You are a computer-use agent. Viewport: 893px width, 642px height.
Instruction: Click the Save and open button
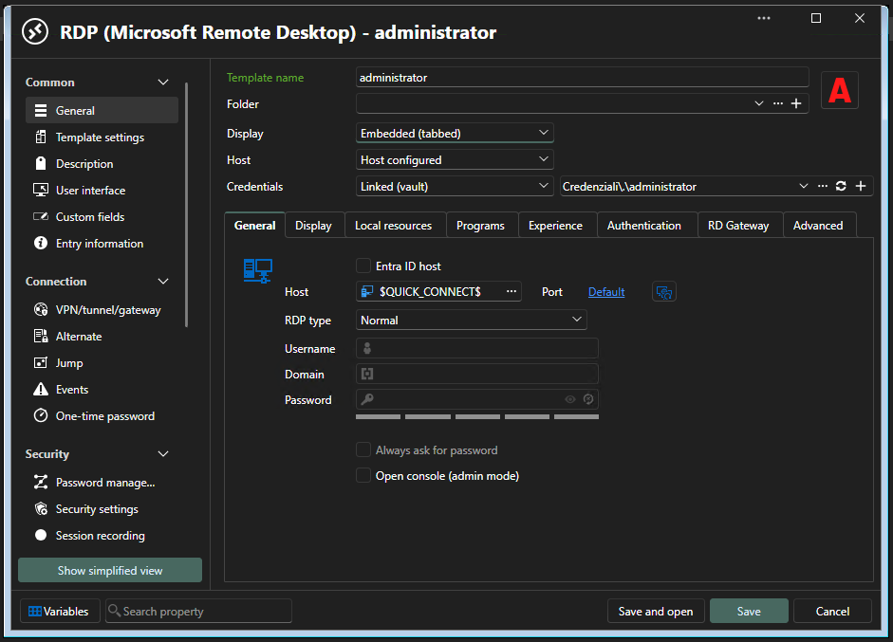pyautogui.click(x=656, y=612)
